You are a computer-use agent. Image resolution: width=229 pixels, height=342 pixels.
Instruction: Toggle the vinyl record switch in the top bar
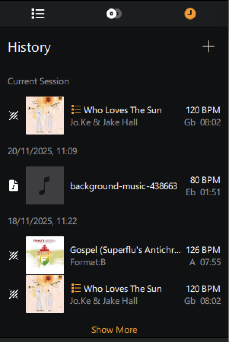click(114, 13)
